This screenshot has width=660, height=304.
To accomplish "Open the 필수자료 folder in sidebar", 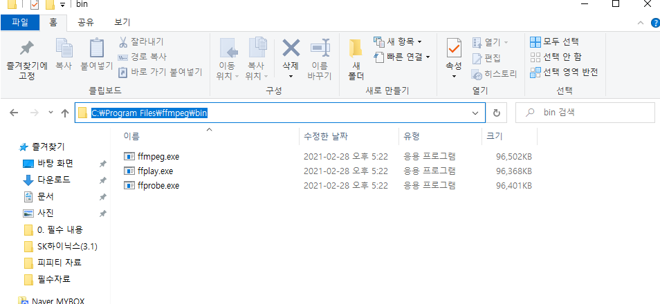I will [54, 279].
